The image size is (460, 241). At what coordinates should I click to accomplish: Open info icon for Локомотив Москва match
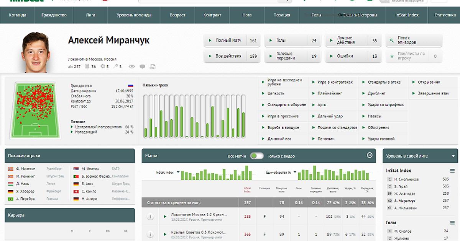pyautogui.click(x=150, y=217)
